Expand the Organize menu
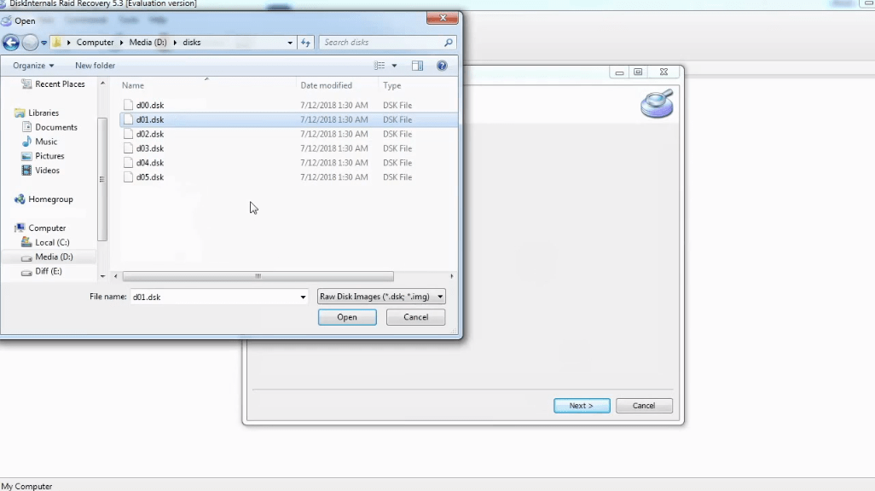The image size is (875, 491). tap(33, 66)
